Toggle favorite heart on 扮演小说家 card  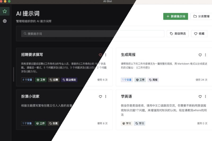coord(100,97)
